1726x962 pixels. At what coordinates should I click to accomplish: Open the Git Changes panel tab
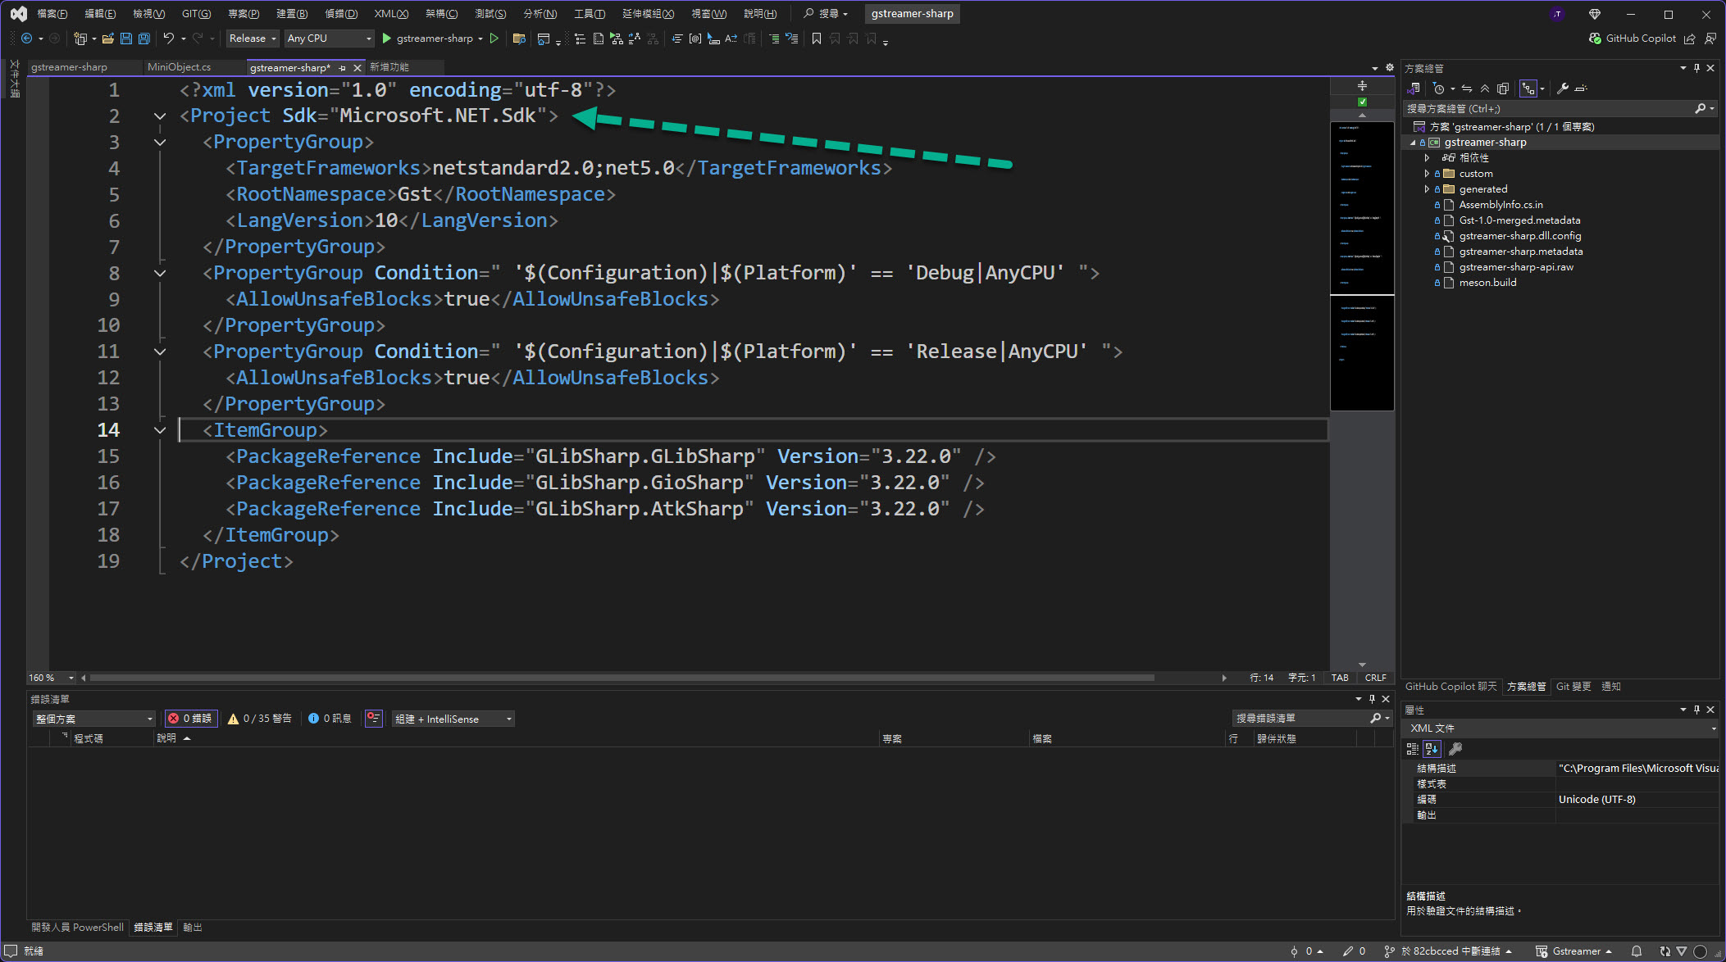tap(1573, 687)
